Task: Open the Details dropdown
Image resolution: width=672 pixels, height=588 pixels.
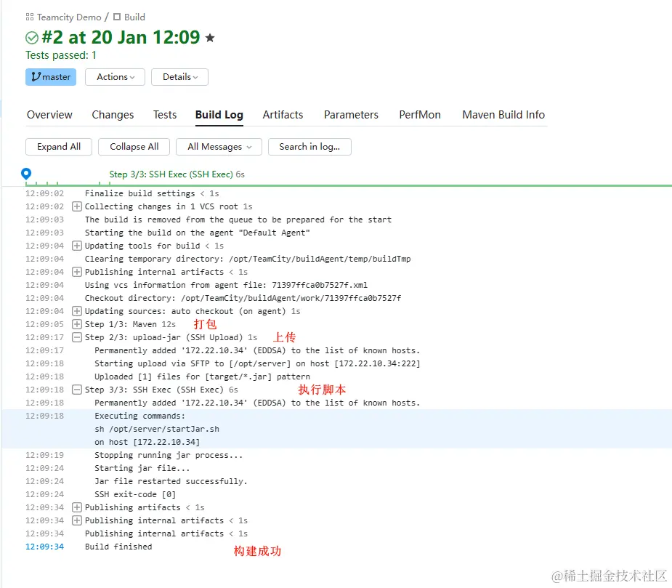Action: coord(179,77)
